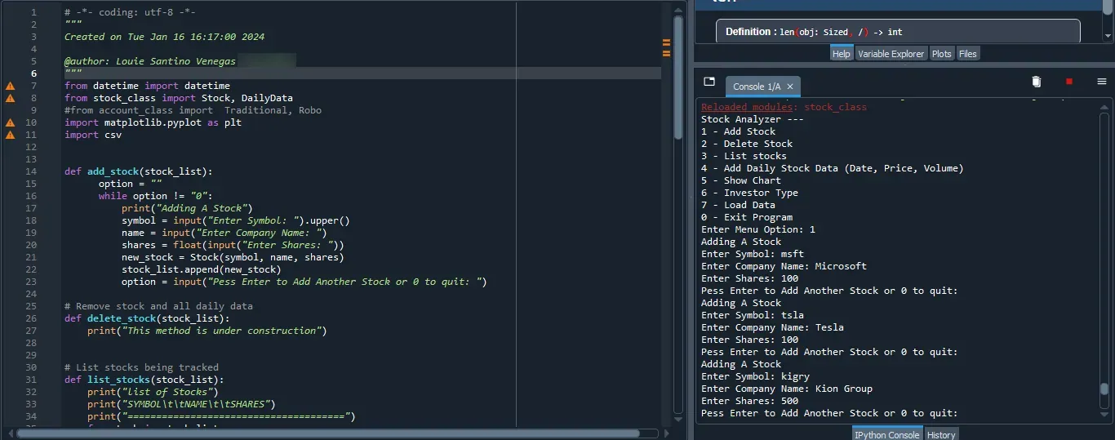This screenshot has width=1115, height=440.
Task: Click line number 26 in the editor gutter
Action: click(x=31, y=318)
